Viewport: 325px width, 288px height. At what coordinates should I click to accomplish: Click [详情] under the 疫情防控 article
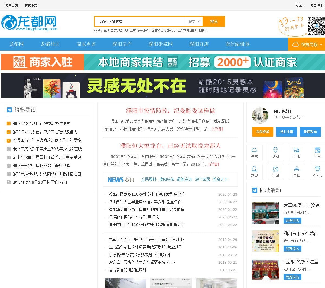coord(217,129)
